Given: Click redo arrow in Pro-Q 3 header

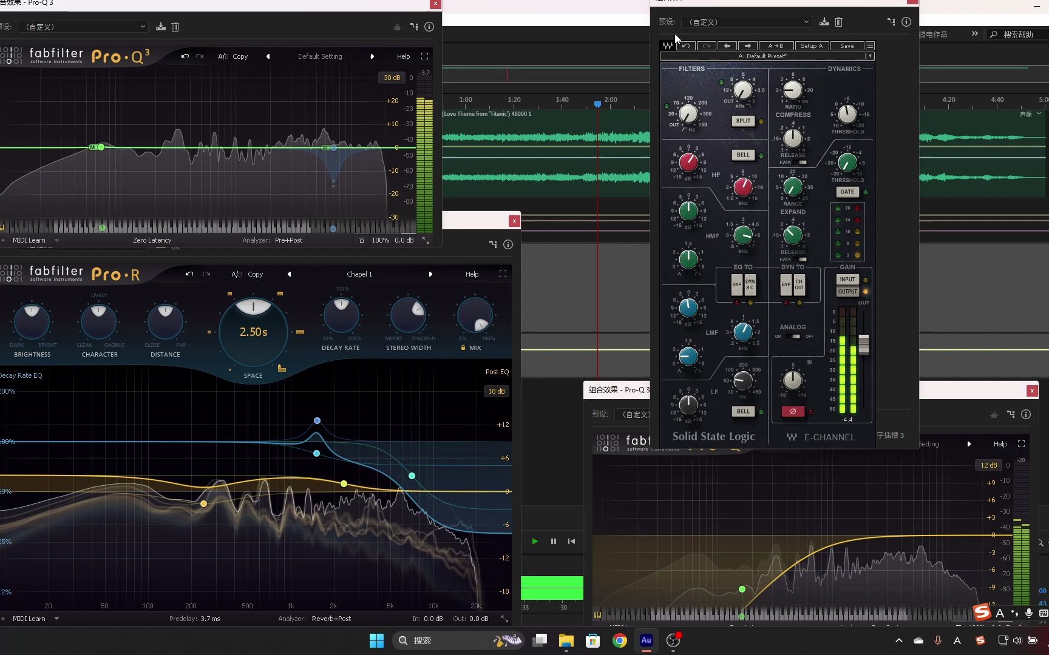Looking at the screenshot, I should tap(200, 56).
